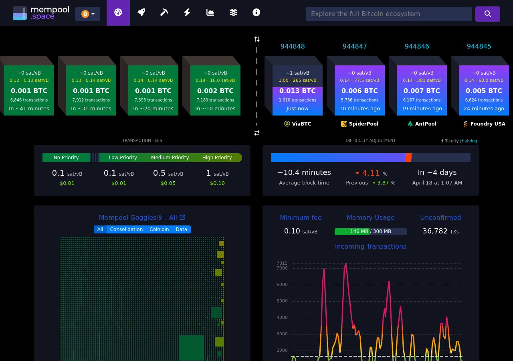Enable the Coinjoin goggles filter

pyautogui.click(x=159, y=229)
